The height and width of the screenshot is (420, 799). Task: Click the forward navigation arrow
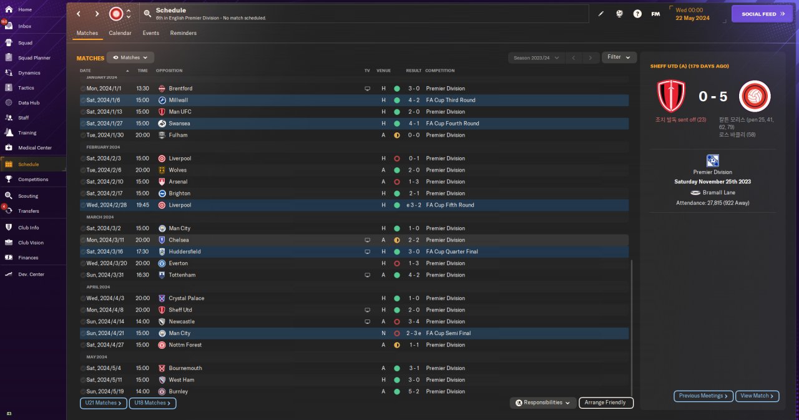tap(97, 14)
